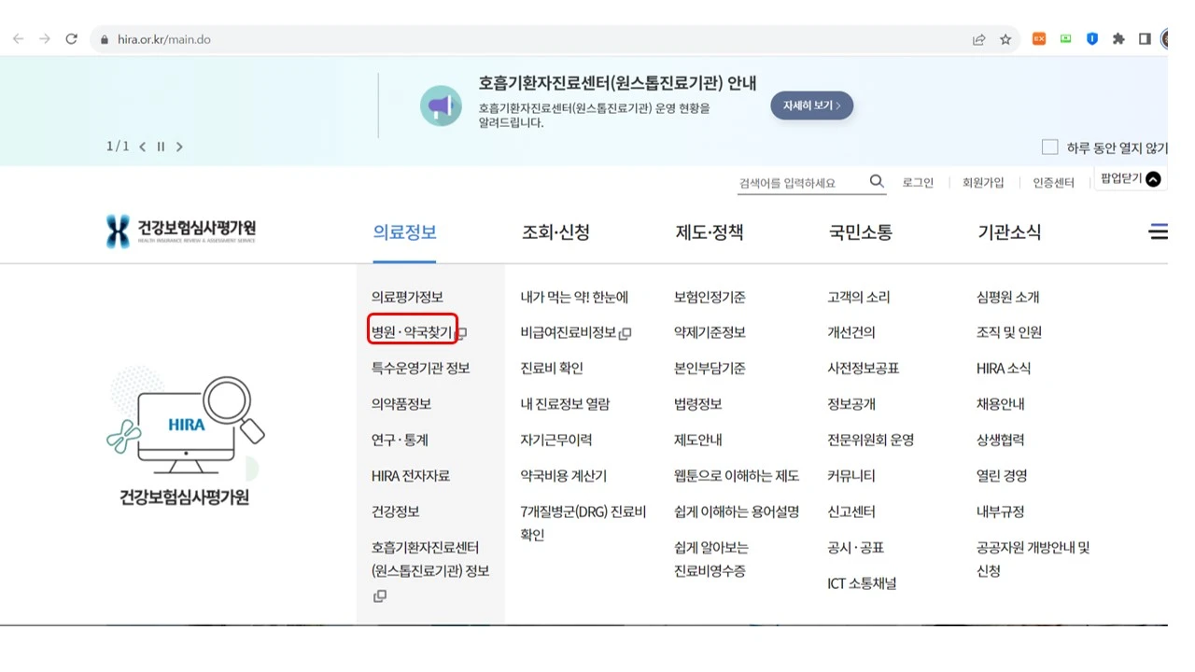Bookmark the page with the star icon
1195x672 pixels.
click(1005, 38)
